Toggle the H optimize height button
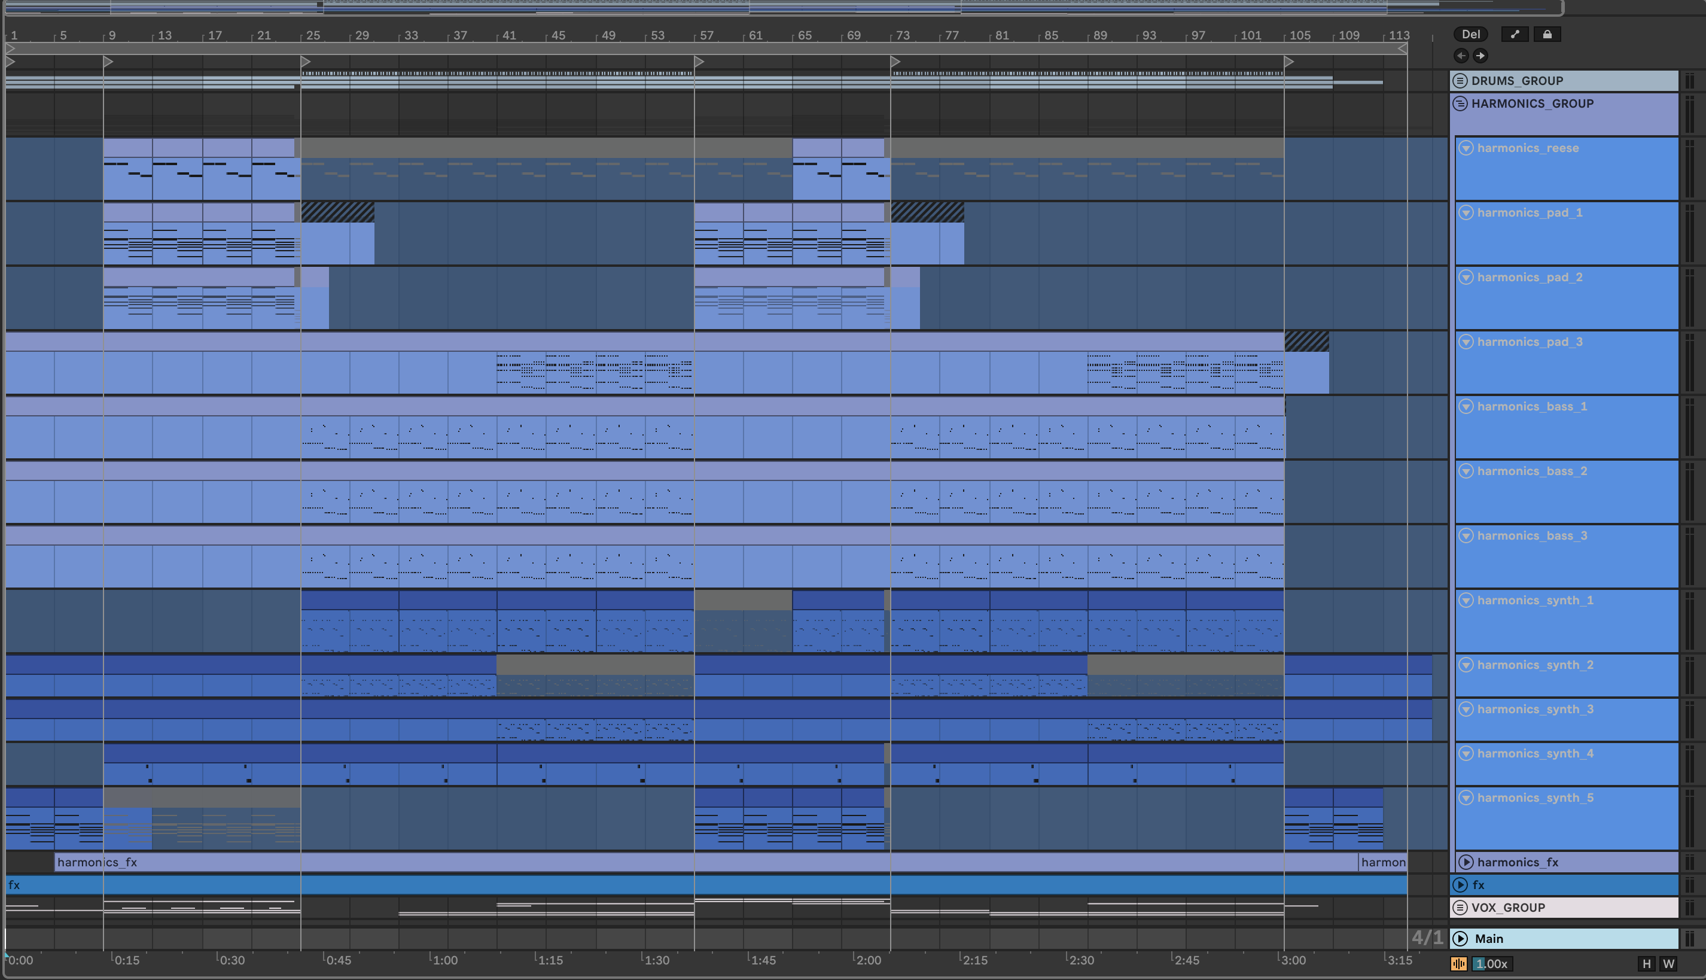Image resolution: width=1706 pixels, height=980 pixels. tap(1646, 964)
